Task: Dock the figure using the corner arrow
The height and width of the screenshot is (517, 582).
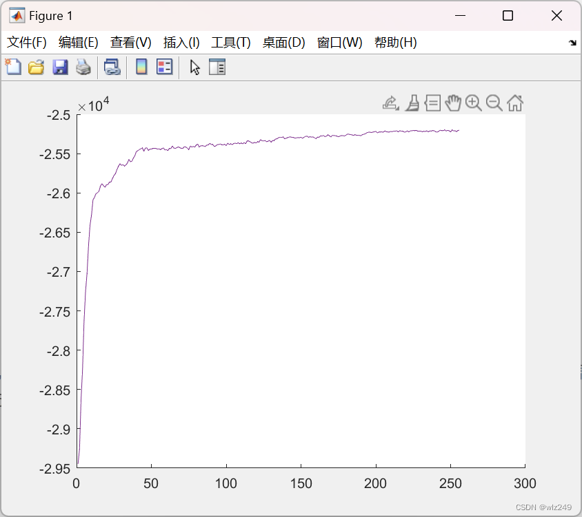Action: pyautogui.click(x=573, y=43)
